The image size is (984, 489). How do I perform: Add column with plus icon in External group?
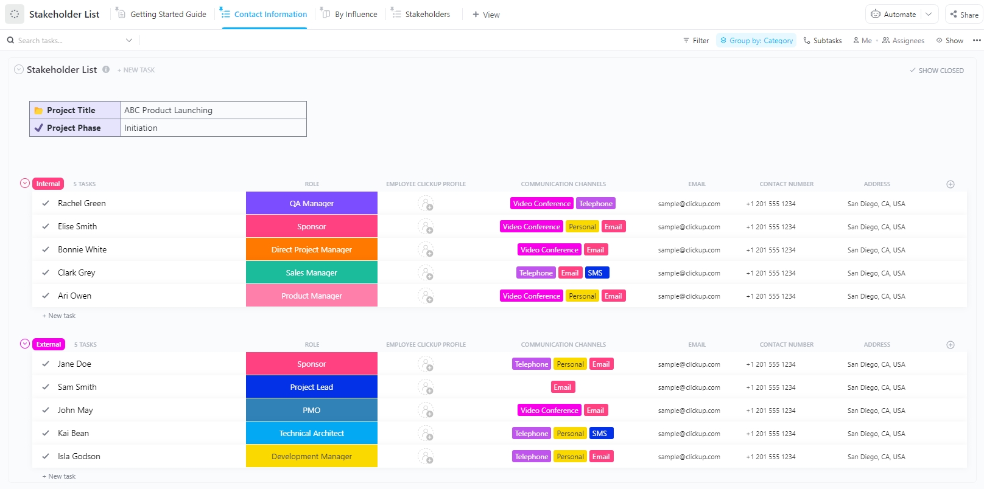(951, 345)
